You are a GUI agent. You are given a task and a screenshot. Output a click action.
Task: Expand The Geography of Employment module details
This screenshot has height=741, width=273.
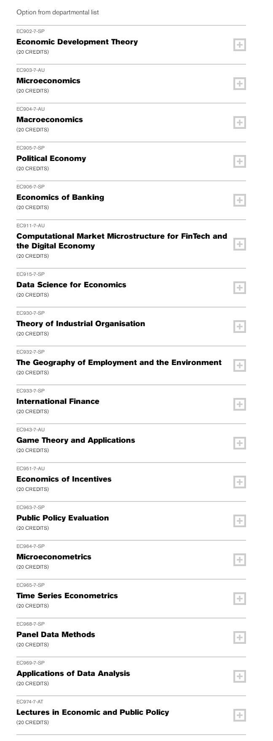(239, 365)
